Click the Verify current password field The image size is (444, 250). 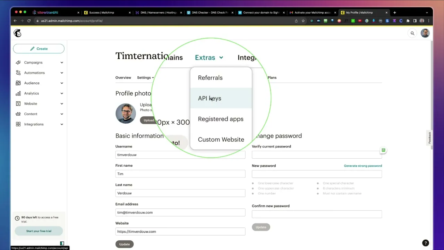click(x=317, y=155)
